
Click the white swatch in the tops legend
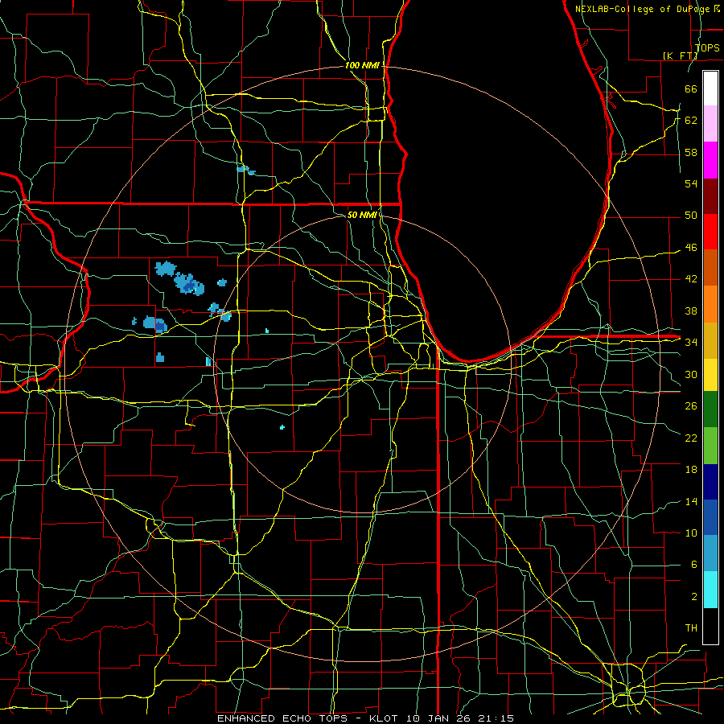click(x=710, y=88)
